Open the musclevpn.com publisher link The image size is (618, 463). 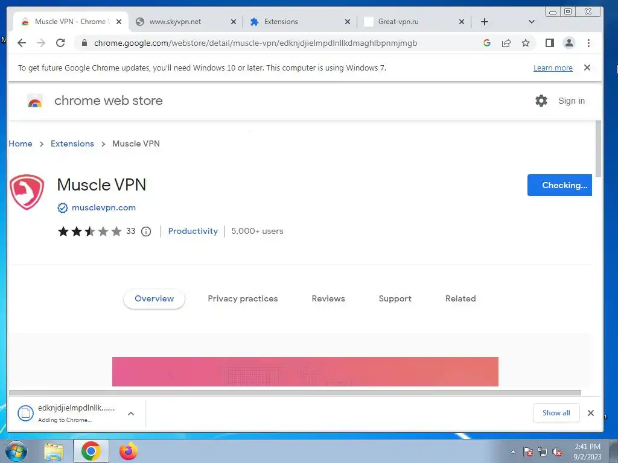[104, 208]
